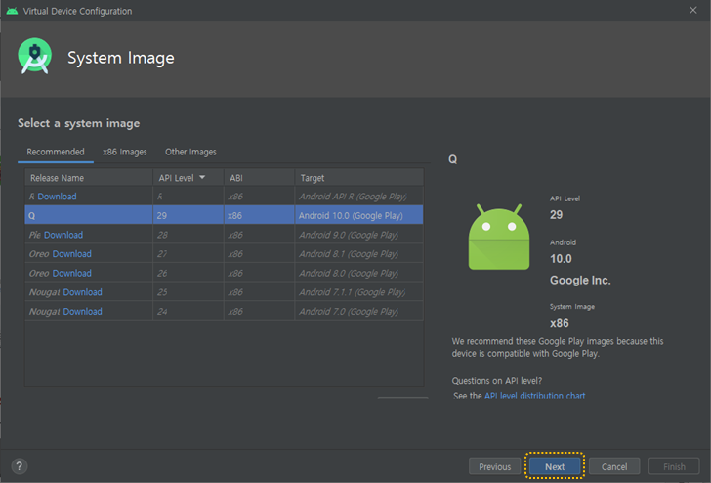Switch to the Recommended tab
This screenshot has width=711, height=483.
click(56, 152)
